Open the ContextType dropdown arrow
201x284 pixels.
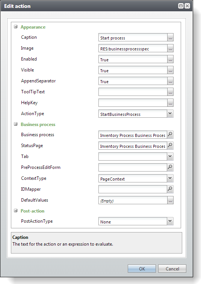(x=170, y=178)
